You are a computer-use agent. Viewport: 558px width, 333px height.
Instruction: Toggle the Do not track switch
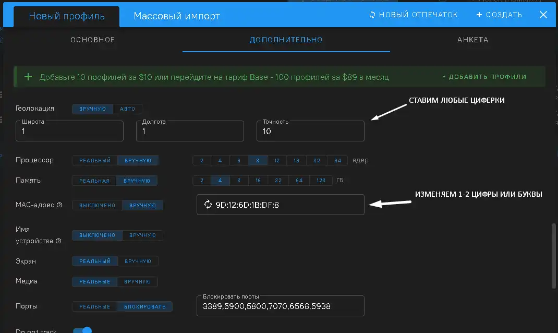[82, 330]
